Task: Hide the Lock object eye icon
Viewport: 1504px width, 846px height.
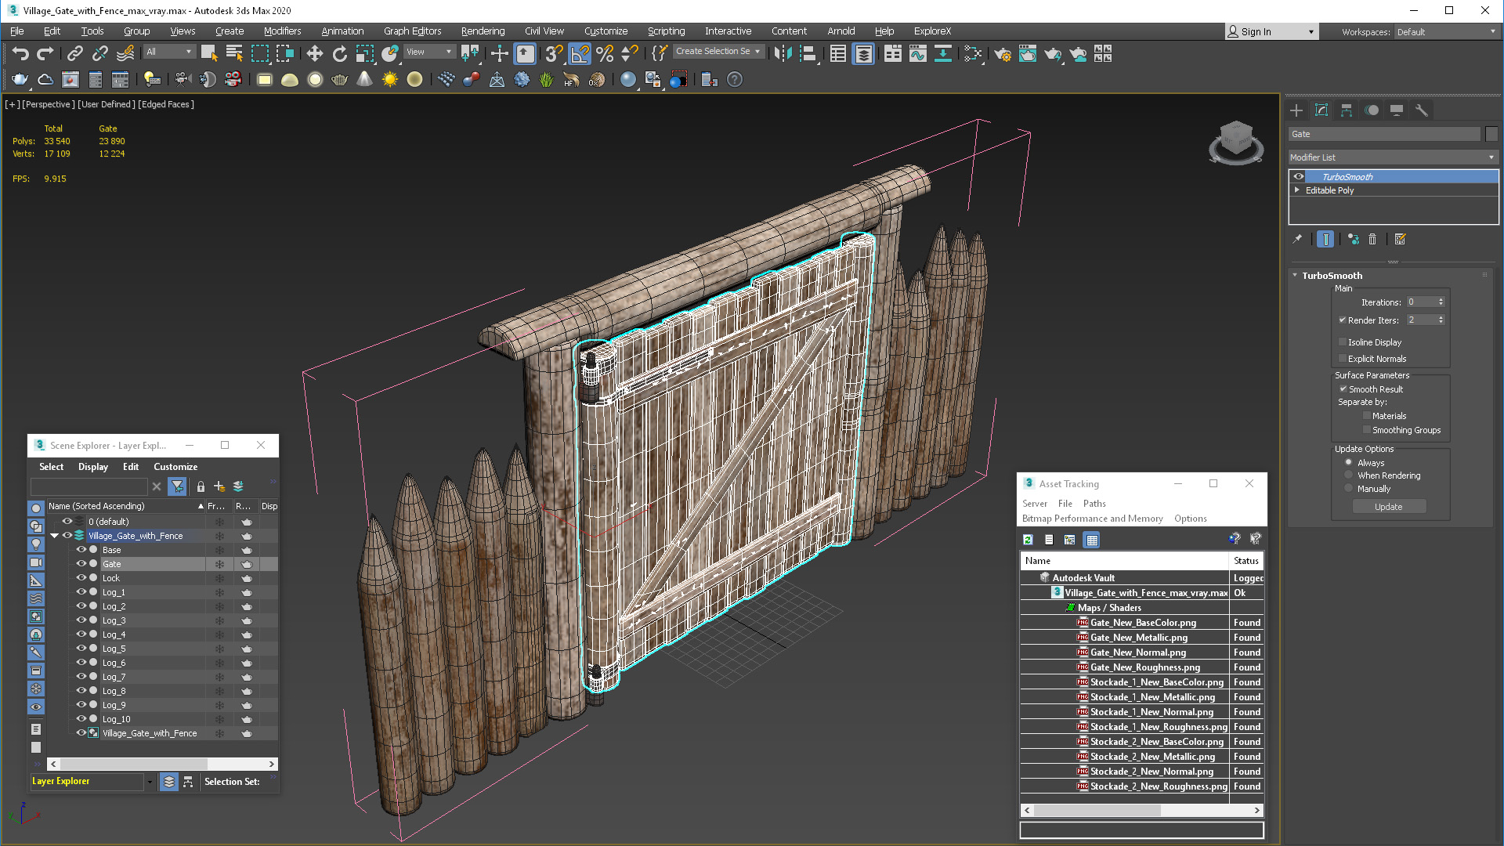Action: tap(80, 578)
